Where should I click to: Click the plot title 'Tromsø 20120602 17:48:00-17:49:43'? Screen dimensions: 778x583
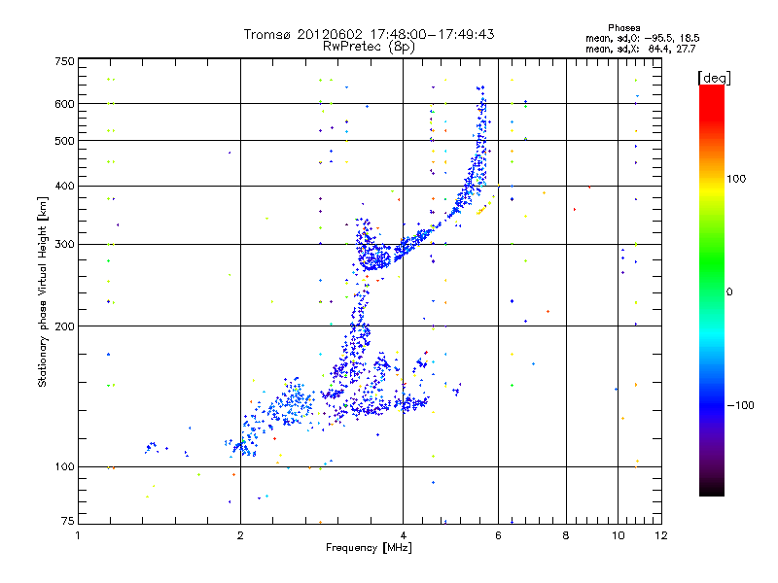pos(369,34)
